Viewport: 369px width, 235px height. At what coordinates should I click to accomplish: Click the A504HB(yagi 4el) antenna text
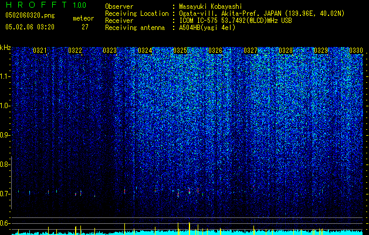click(207, 28)
